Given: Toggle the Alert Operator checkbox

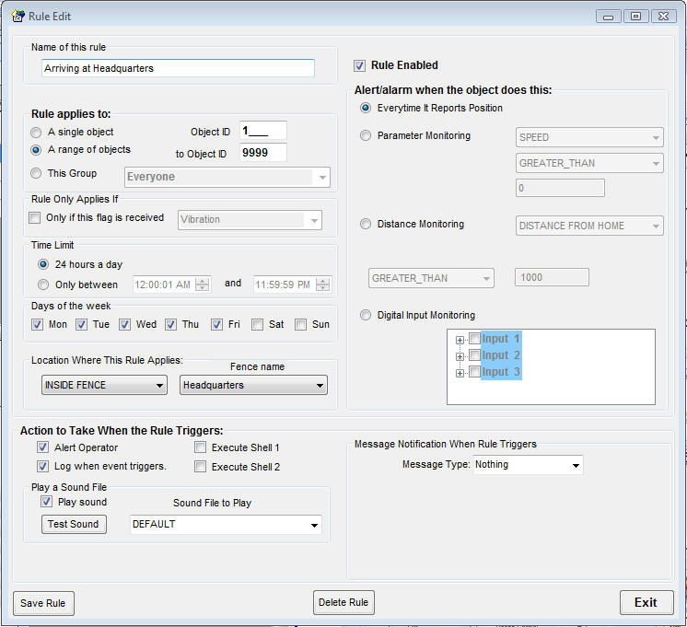Looking at the screenshot, I should click(x=42, y=447).
